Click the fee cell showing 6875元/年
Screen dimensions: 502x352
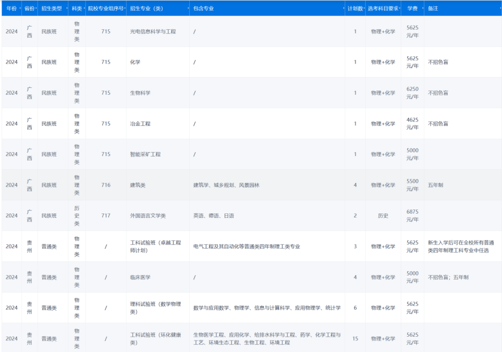coord(412,215)
